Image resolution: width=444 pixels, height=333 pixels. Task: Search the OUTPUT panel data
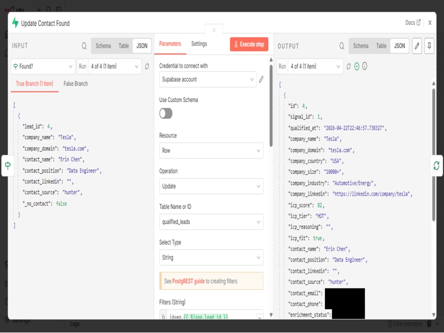(x=342, y=46)
